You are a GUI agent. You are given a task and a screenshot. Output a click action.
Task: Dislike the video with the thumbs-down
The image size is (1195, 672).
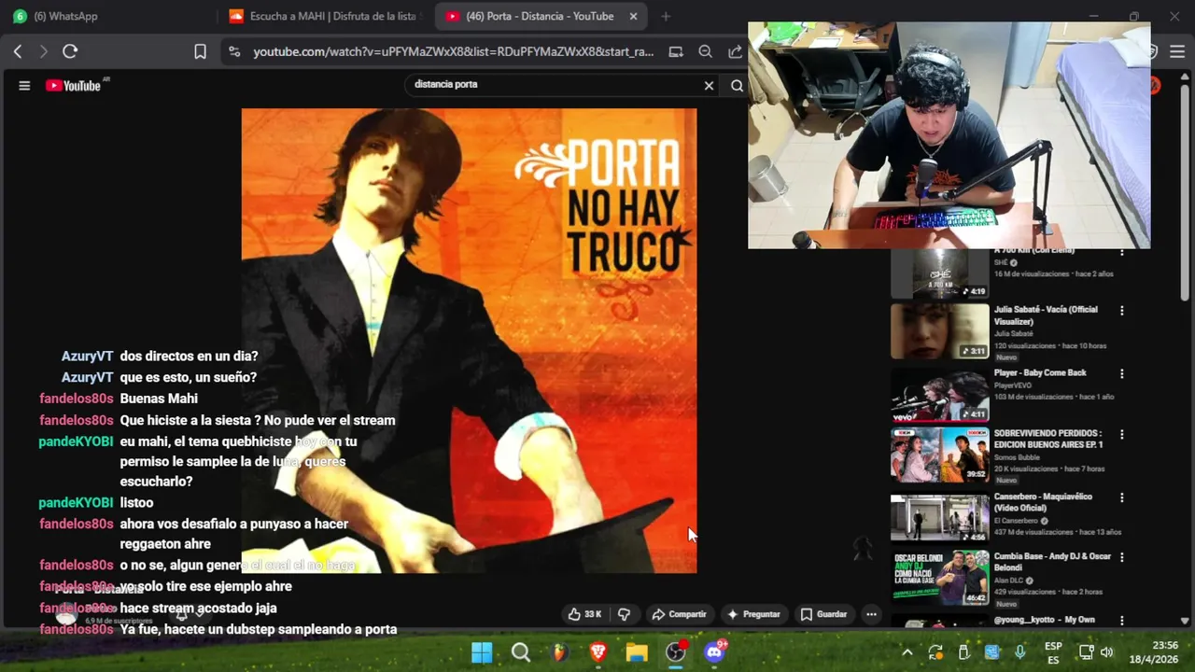pyautogui.click(x=624, y=614)
